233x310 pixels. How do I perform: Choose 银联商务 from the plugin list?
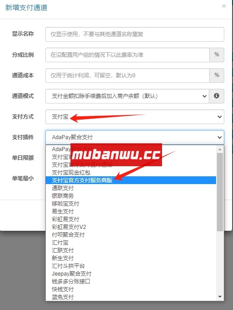tap(131, 196)
